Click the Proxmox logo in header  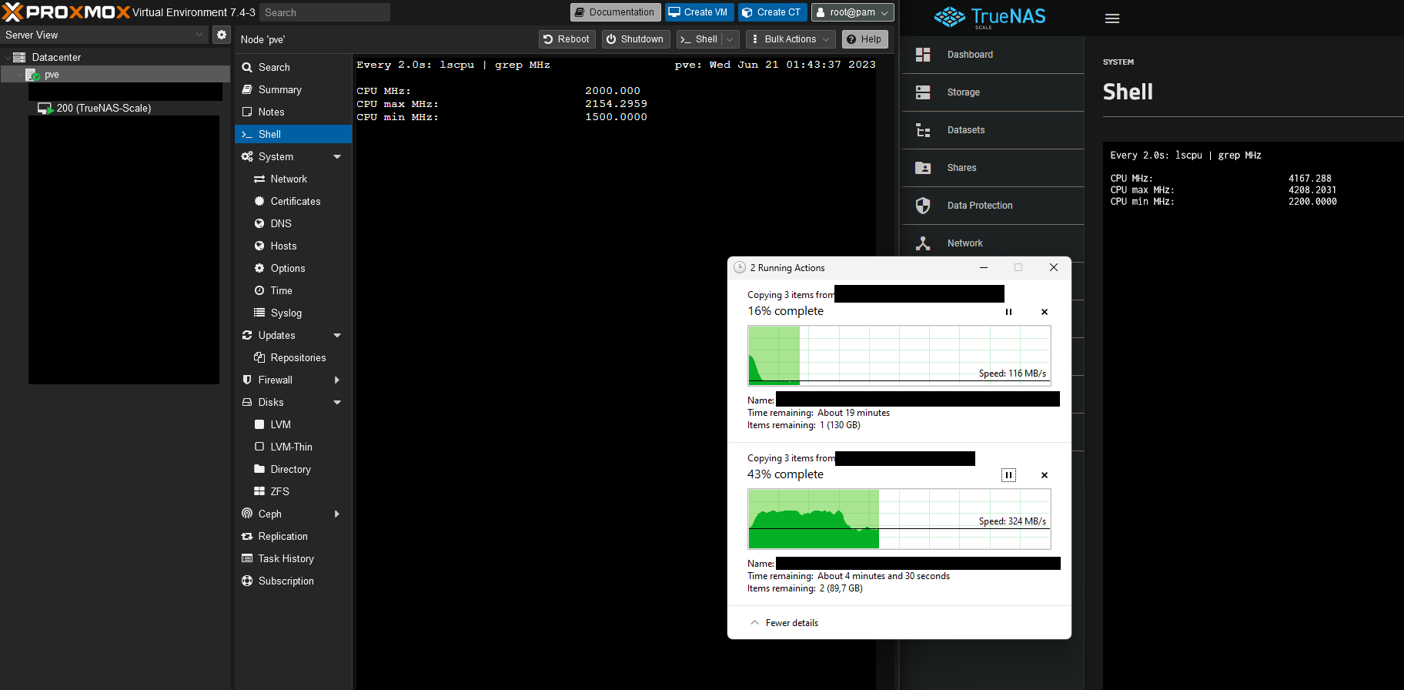(x=66, y=12)
